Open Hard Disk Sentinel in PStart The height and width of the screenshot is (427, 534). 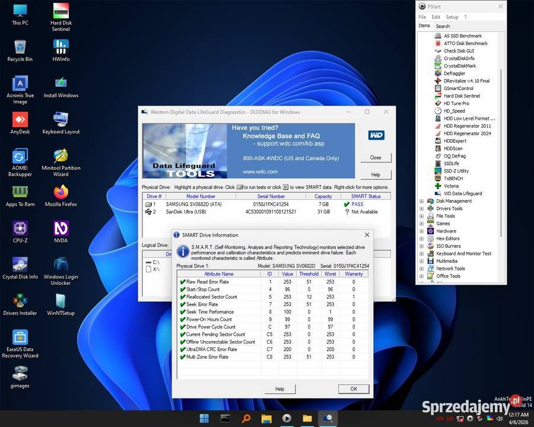(462, 96)
